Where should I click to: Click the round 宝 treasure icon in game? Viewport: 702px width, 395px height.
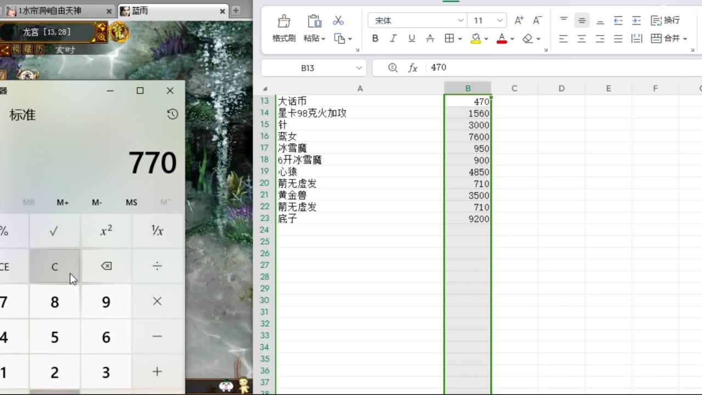tap(118, 33)
